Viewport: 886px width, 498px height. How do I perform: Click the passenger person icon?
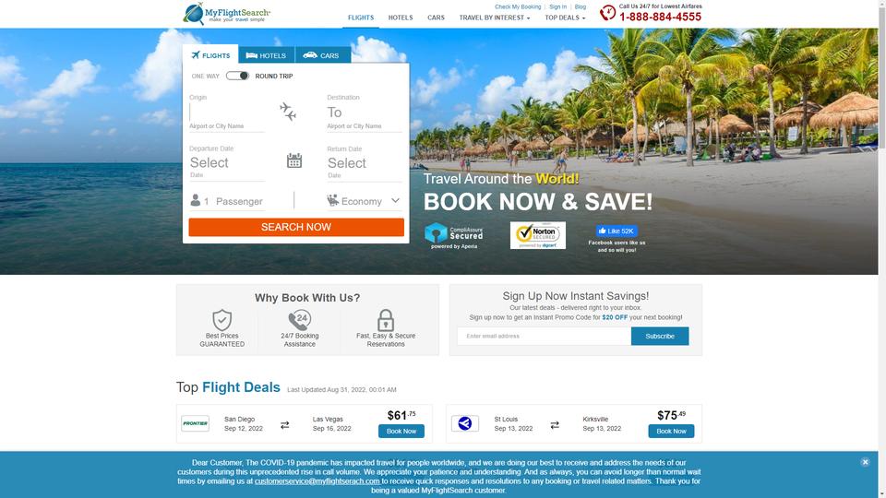click(196, 200)
